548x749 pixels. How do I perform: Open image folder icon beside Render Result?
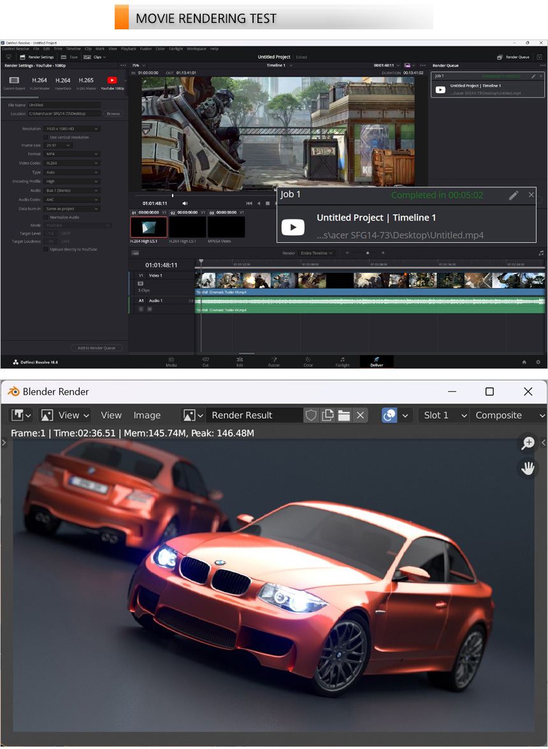tap(344, 415)
